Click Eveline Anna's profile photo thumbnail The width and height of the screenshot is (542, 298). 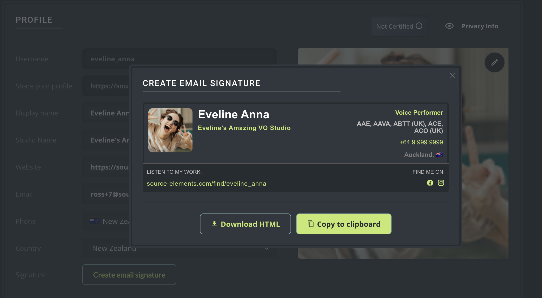[170, 130]
